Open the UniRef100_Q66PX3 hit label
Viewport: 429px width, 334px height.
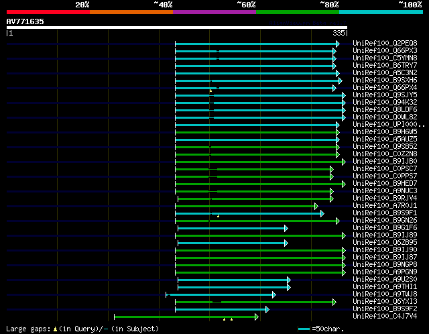(385, 51)
